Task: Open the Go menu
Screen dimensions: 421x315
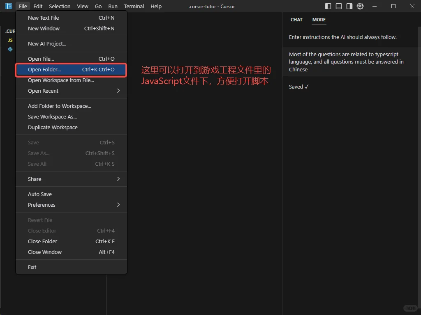Action: point(98,6)
